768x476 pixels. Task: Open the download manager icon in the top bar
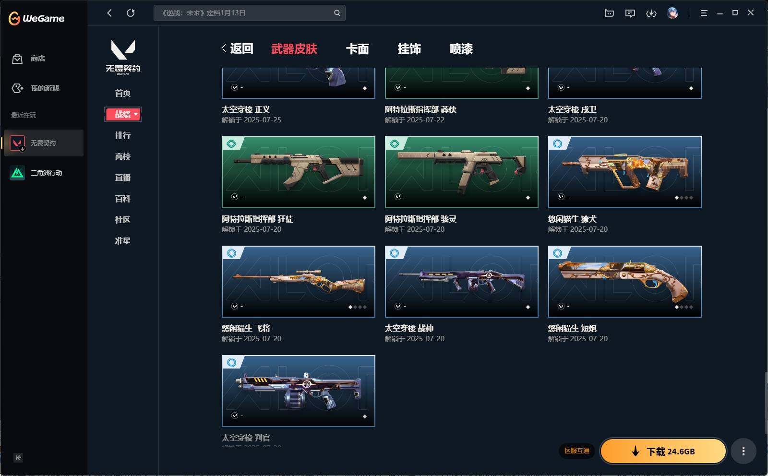651,13
